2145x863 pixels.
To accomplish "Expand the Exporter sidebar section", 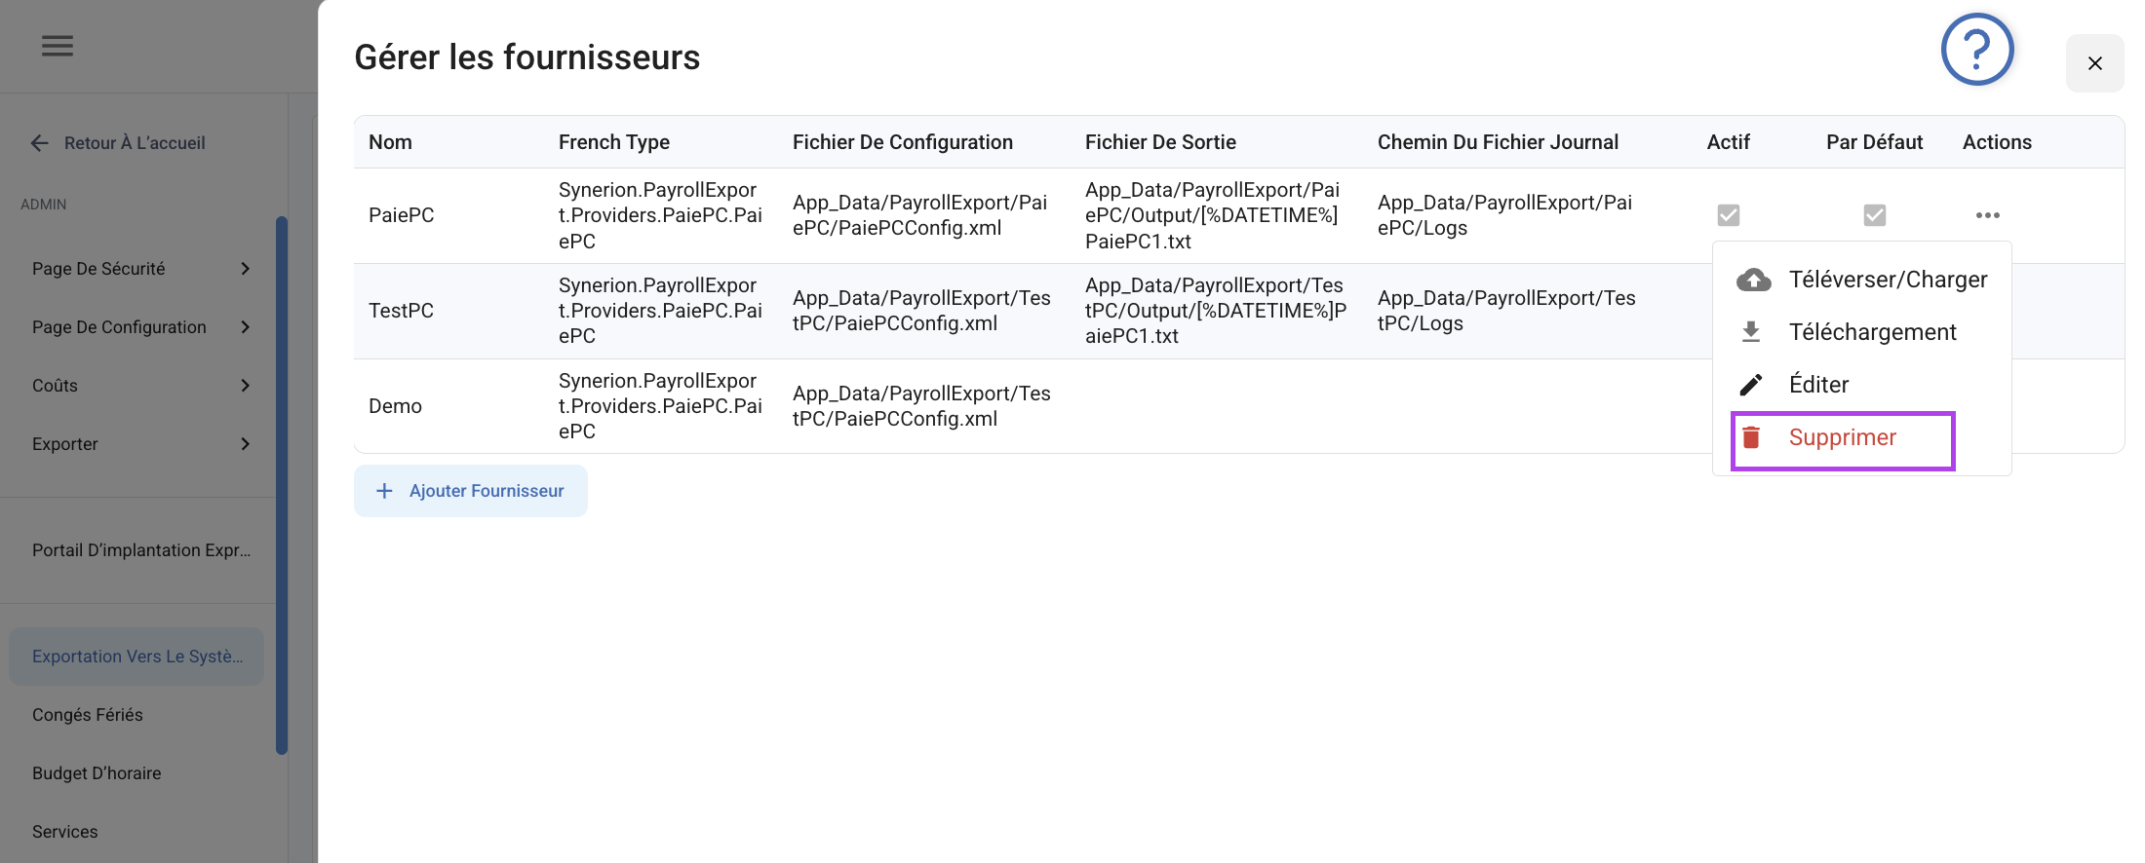I will pyautogui.click(x=141, y=444).
